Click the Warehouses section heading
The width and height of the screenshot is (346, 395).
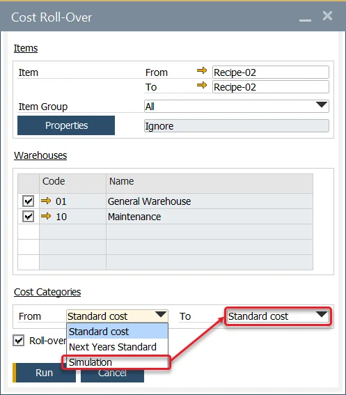coord(40,155)
